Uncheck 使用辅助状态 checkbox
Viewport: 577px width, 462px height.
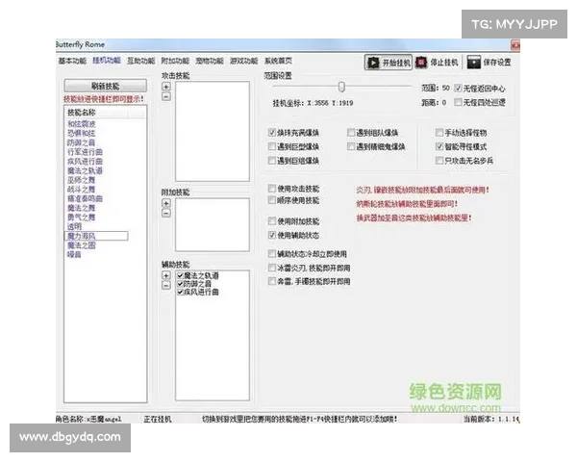[x=272, y=235]
